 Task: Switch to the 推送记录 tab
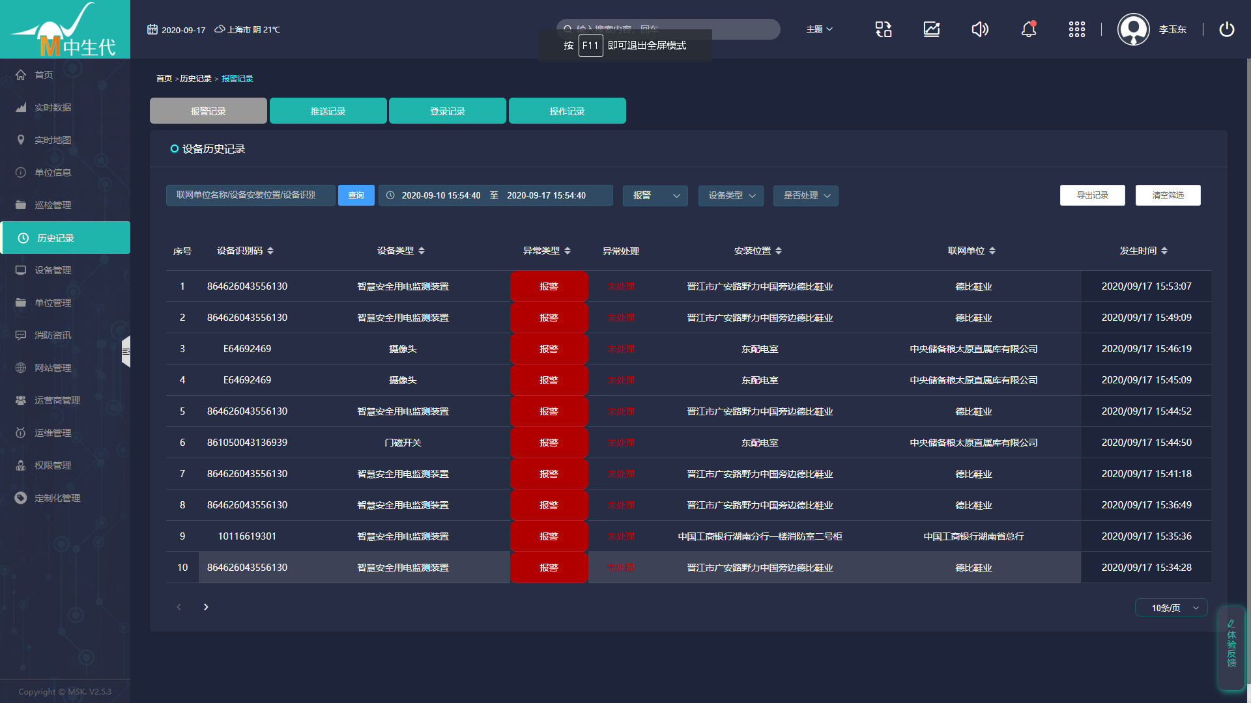pyautogui.click(x=328, y=111)
